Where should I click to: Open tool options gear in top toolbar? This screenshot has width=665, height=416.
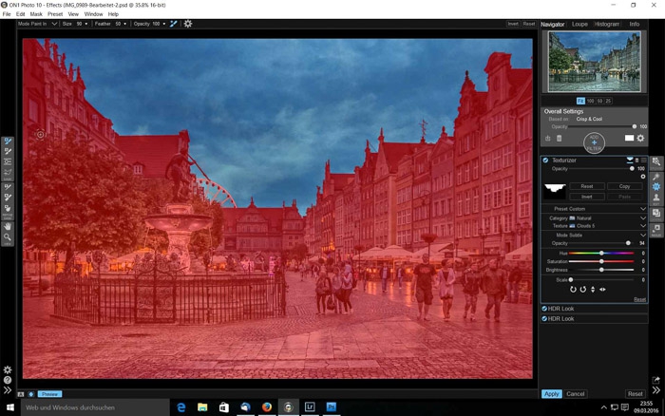click(187, 24)
